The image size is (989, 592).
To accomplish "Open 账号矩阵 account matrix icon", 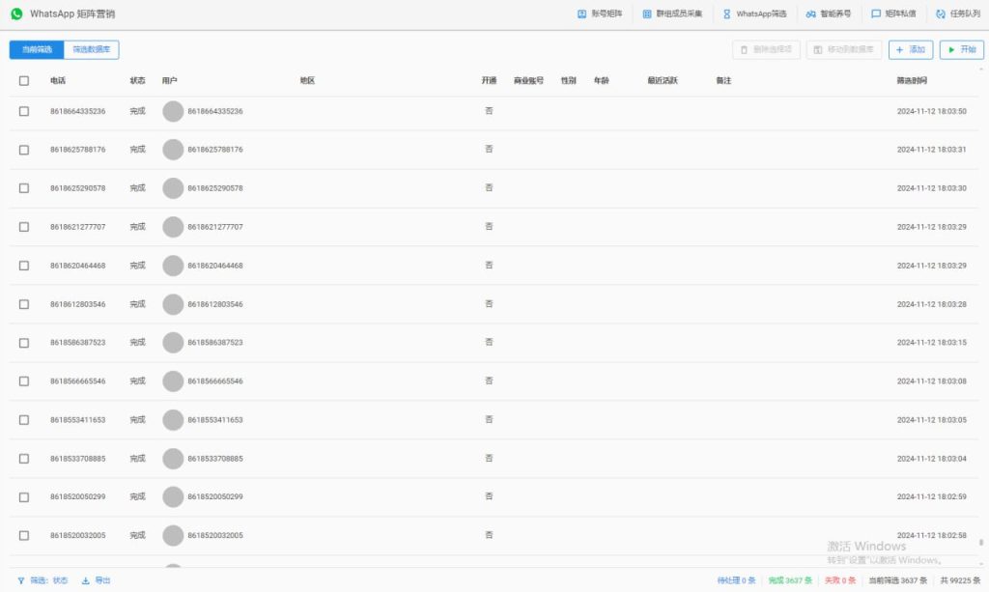I will (x=582, y=14).
